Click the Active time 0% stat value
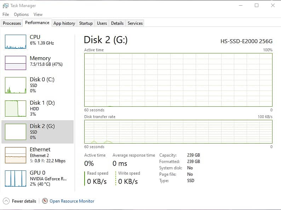The width and height of the screenshot is (281, 210). [x=89, y=163]
